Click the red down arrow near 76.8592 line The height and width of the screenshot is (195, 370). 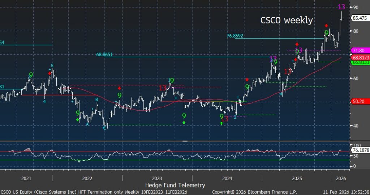pos(326,26)
